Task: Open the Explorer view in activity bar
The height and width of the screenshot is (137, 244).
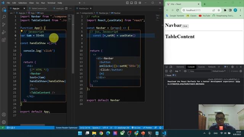Action: (x=4, y=10)
